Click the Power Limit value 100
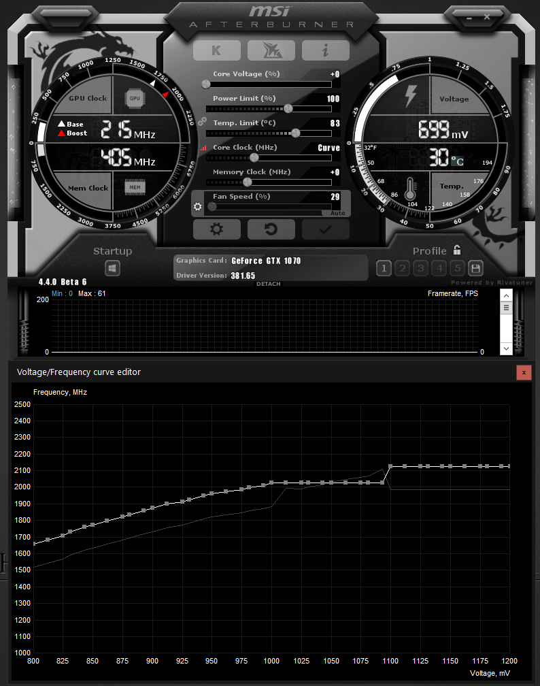Image resolution: width=540 pixels, height=686 pixels. [x=333, y=99]
